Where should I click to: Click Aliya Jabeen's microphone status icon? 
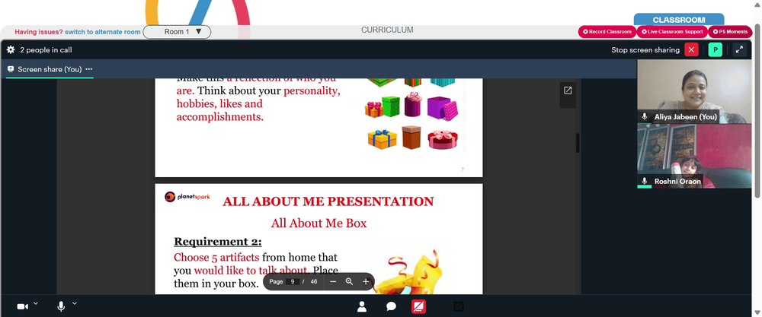click(645, 117)
